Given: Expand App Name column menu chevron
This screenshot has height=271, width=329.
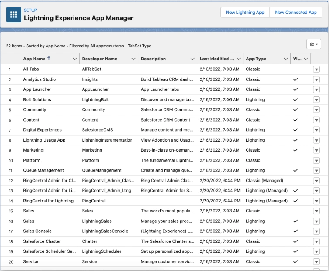Looking at the screenshot, I should [74, 59].
